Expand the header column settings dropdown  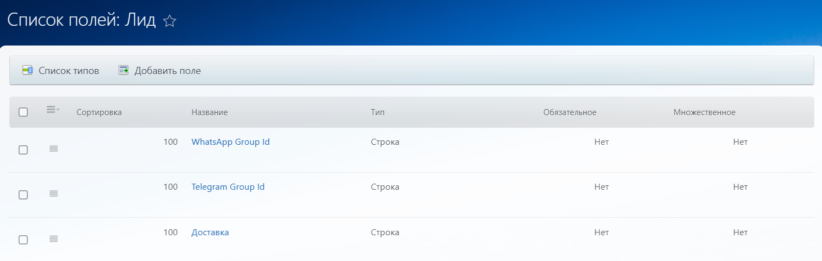(x=53, y=111)
